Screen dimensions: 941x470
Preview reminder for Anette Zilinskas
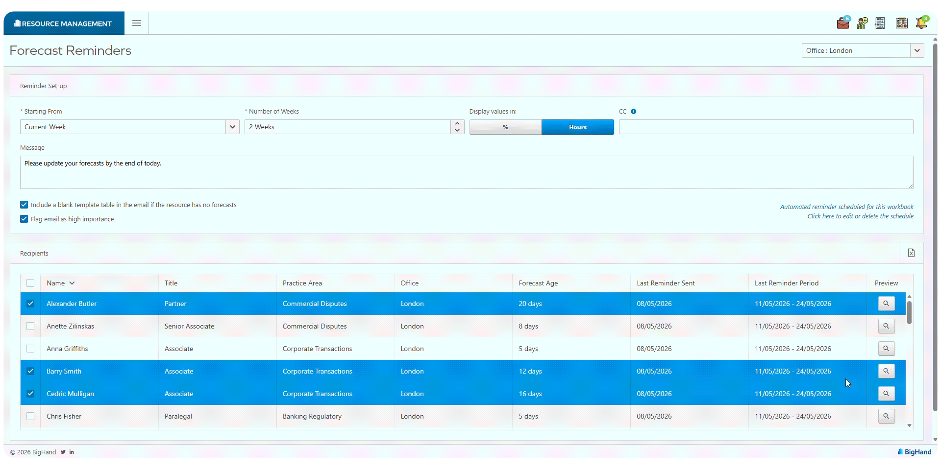coord(886,326)
